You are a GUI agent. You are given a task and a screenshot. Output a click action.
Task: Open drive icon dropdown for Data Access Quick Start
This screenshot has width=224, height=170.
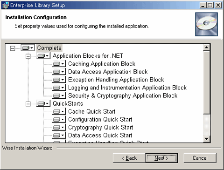click(x=59, y=135)
